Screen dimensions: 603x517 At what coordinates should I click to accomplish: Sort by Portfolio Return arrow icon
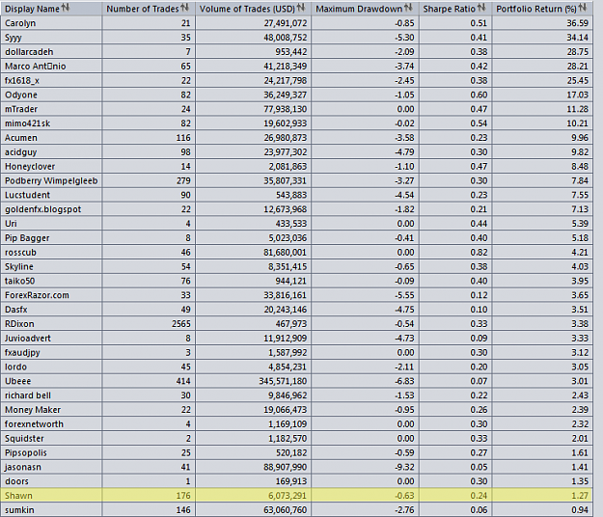[582, 8]
